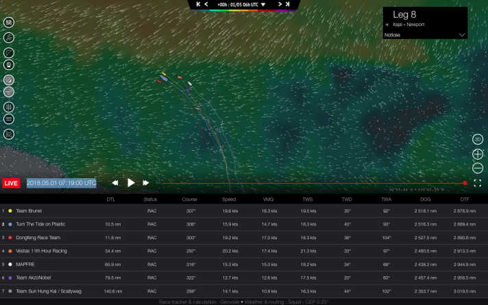Image resolution: width=488 pixels, height=305 pixels.
Task: Expand the Notices panel
Action: 462,34
